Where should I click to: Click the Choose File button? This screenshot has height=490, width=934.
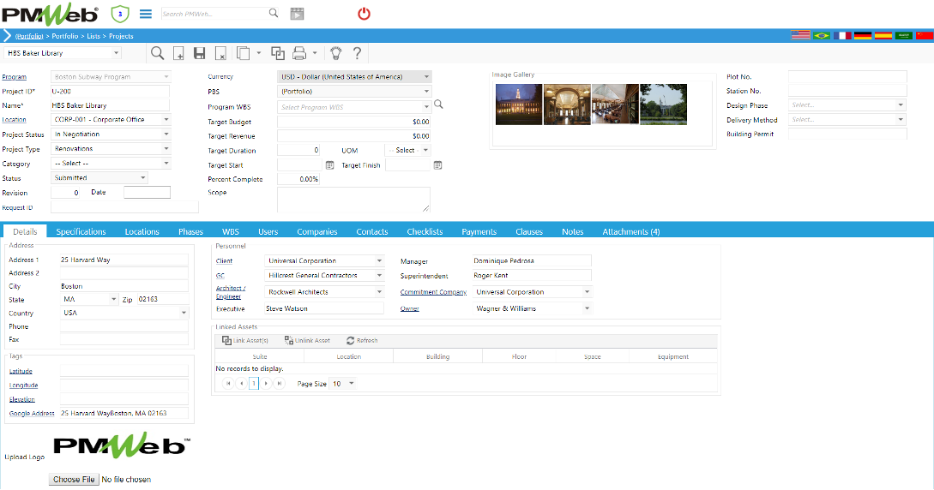74,480
